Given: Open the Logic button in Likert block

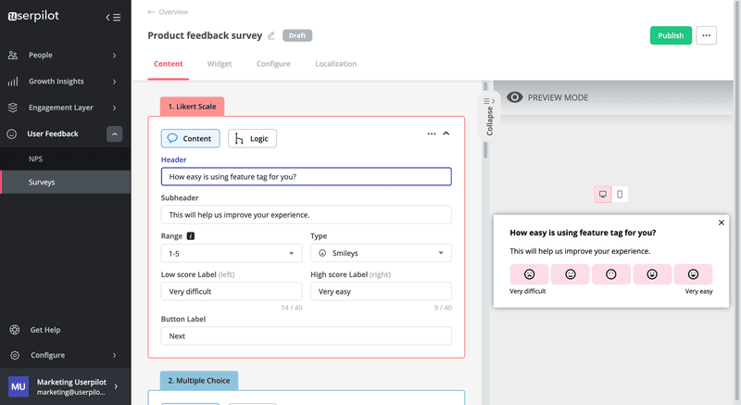Looking at the screenshot, I should 252,138.
